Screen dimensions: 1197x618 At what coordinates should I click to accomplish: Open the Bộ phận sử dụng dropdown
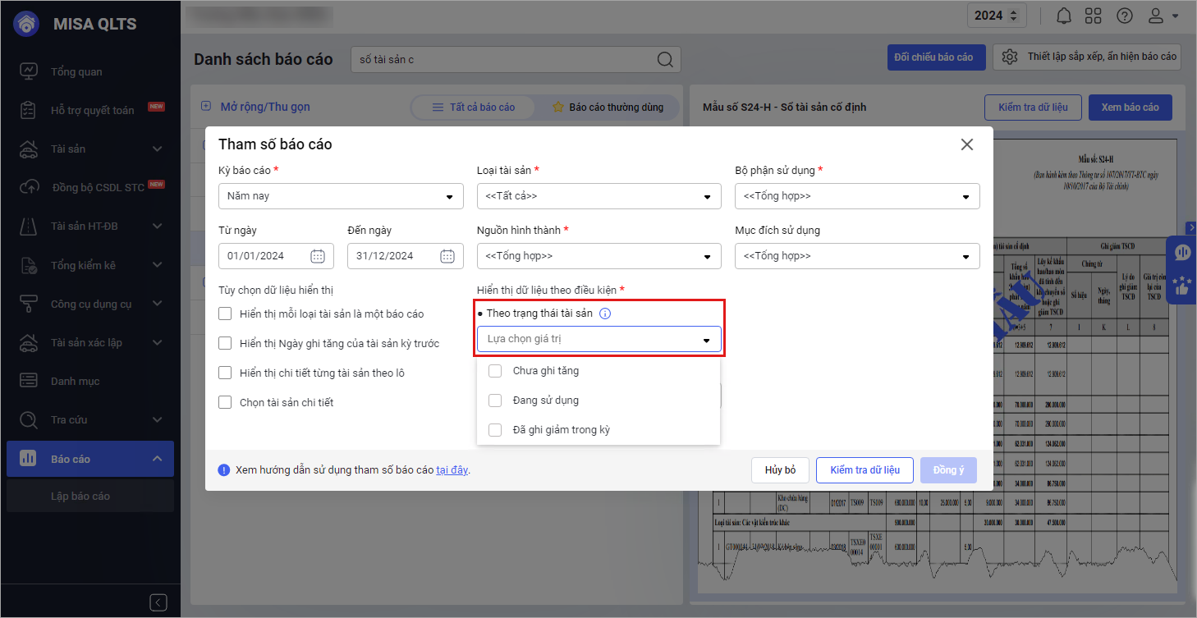tap(857, 196)
